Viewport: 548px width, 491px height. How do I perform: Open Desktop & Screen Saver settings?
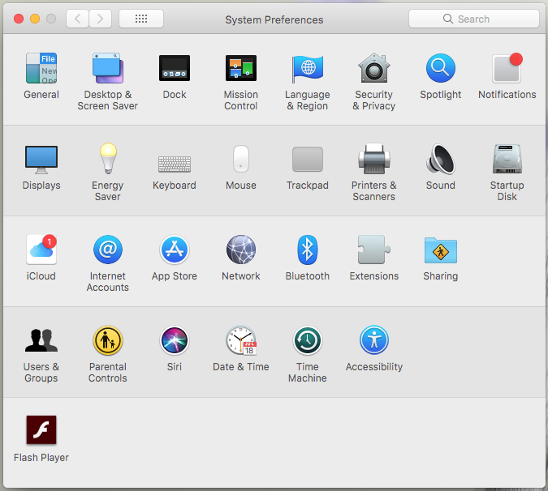click(108, 68)
